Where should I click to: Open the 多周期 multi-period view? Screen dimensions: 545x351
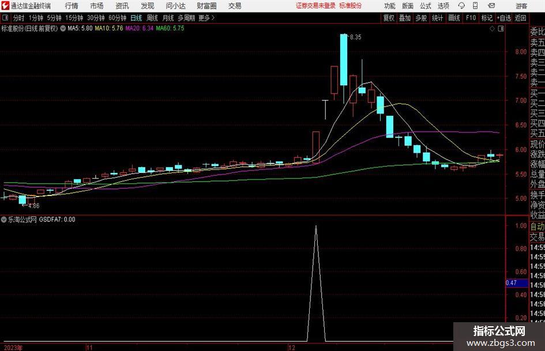[186, 18]
